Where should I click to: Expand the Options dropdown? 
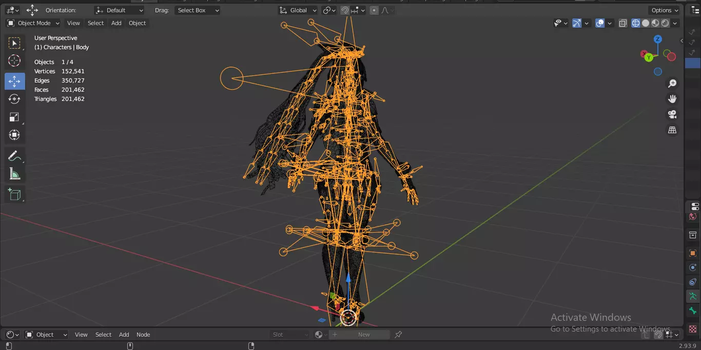665,10
